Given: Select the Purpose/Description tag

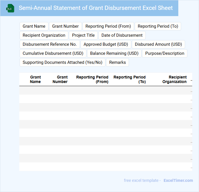Looking at the screenshot, I should 165,53.
